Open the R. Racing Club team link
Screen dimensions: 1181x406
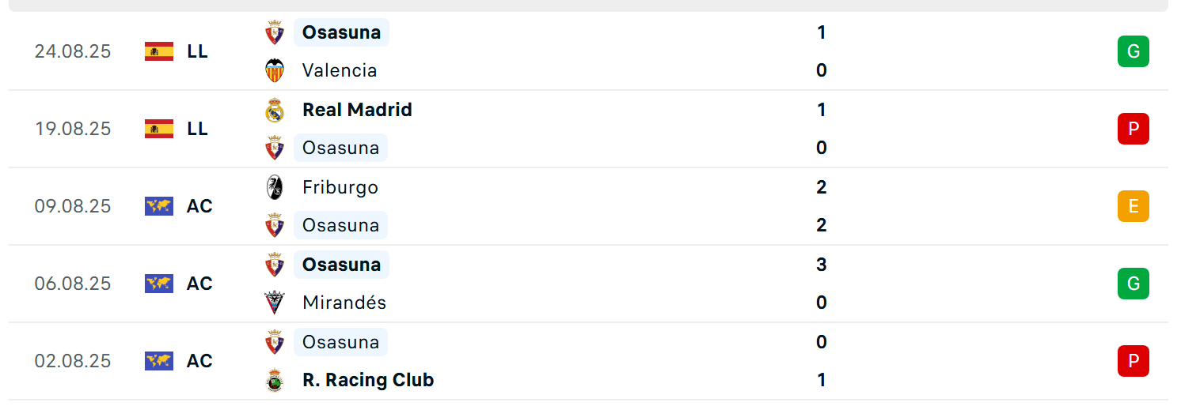click(368, 380)
